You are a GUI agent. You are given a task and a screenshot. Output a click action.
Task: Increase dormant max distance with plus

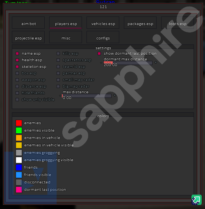[x=155, y=63]
